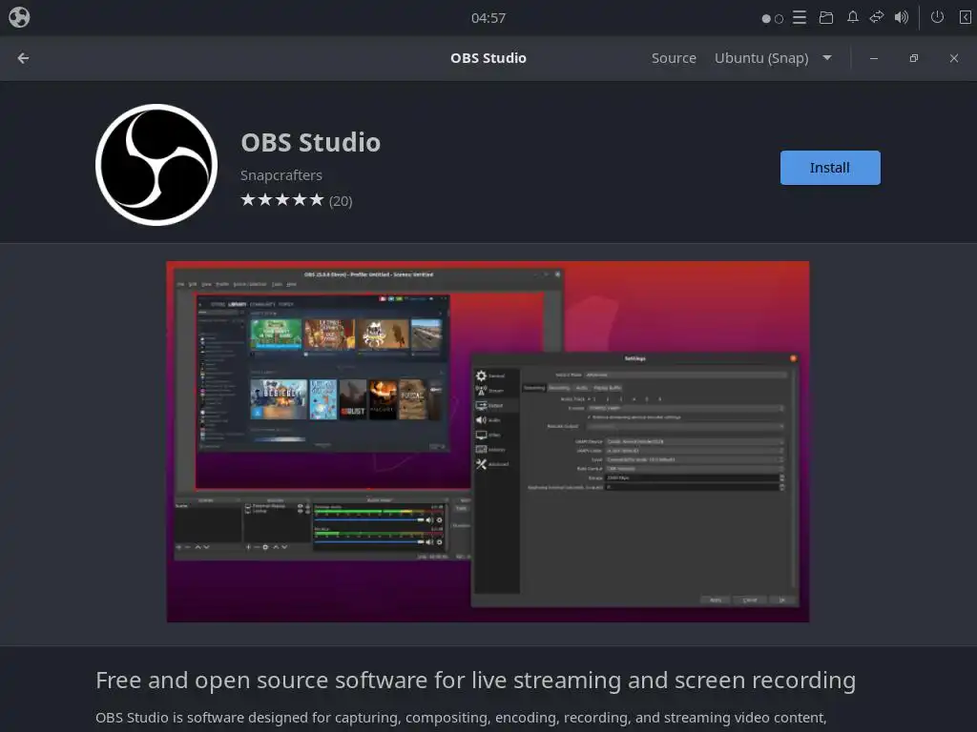Image resolution: width=977 pixels, height=732 pixels.
Task: Open the panel hamburger menu icon
Action: (800, 17)
